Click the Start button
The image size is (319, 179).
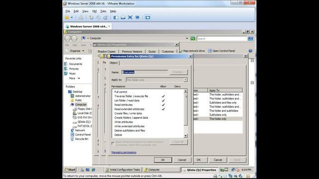coord(70,170)
